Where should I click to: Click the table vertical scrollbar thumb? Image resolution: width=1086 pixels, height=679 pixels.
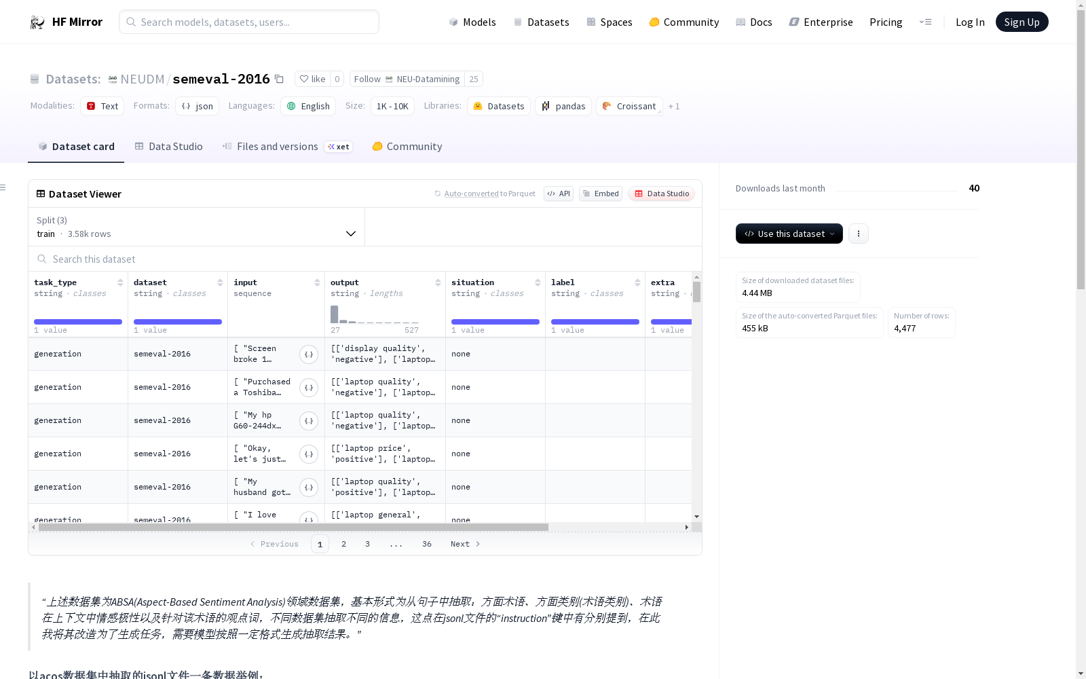pyautogui.click(x=697, y=292)
